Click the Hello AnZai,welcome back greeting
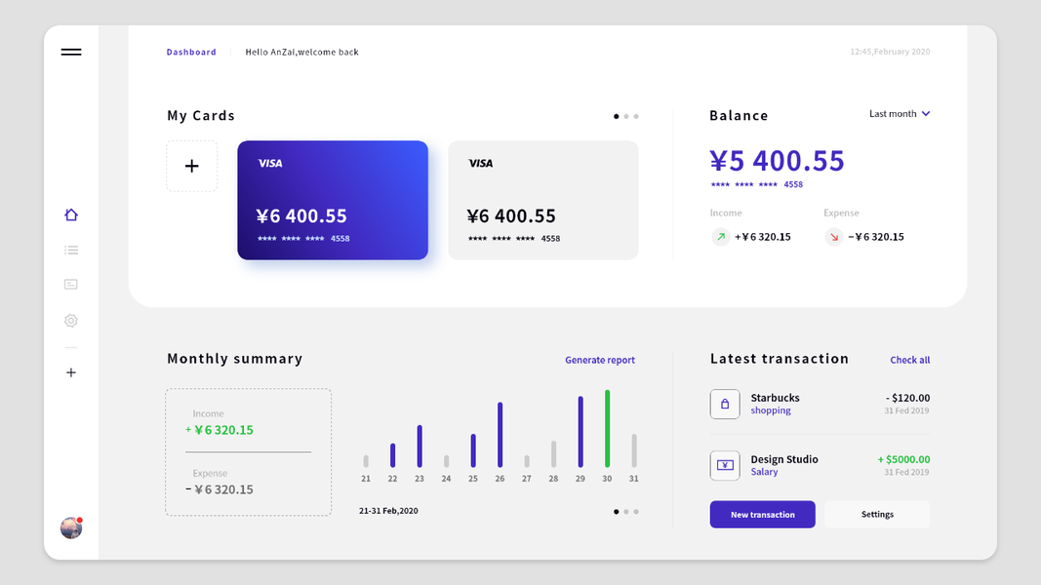This screenshot has height=585, width=1041. (x=302, y=52)
